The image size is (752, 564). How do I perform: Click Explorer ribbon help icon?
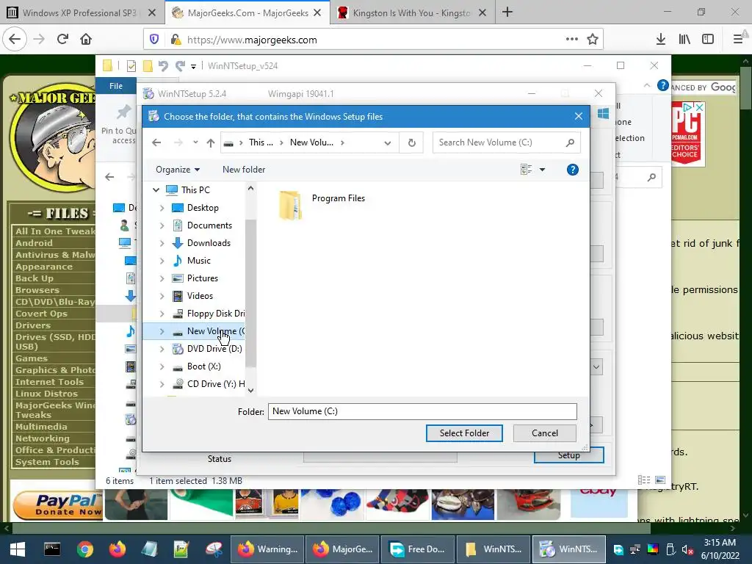point(662,85)
